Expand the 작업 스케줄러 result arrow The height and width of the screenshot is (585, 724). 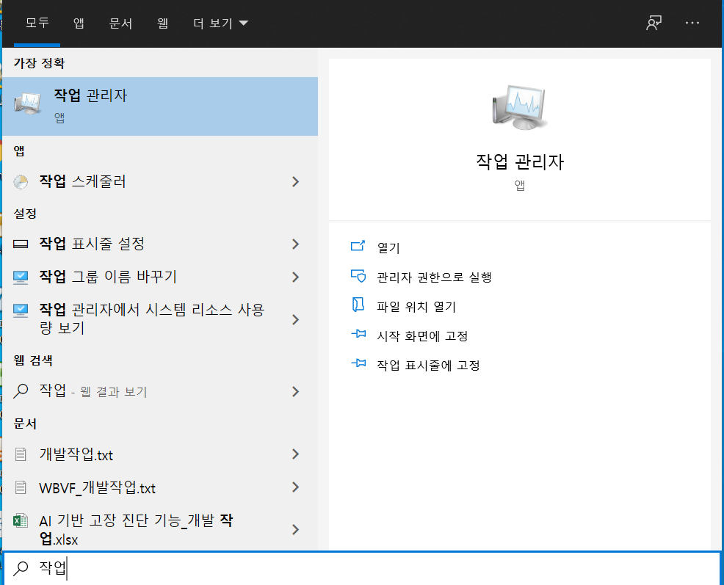(x=295, y=182)
